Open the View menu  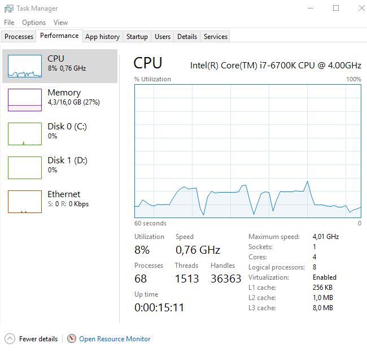pyautogui.click(x=60, y=23)
